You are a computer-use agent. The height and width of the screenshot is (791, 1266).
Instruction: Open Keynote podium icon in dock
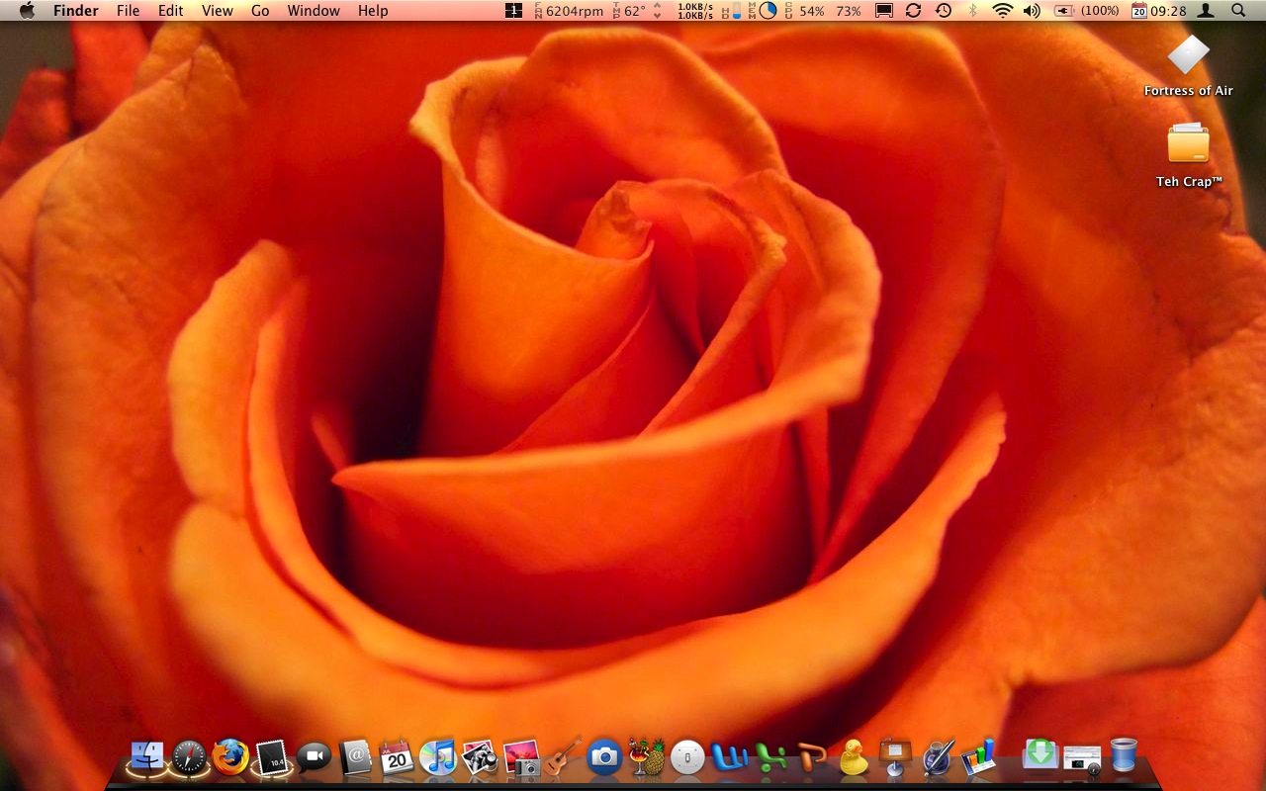(895, 757)
